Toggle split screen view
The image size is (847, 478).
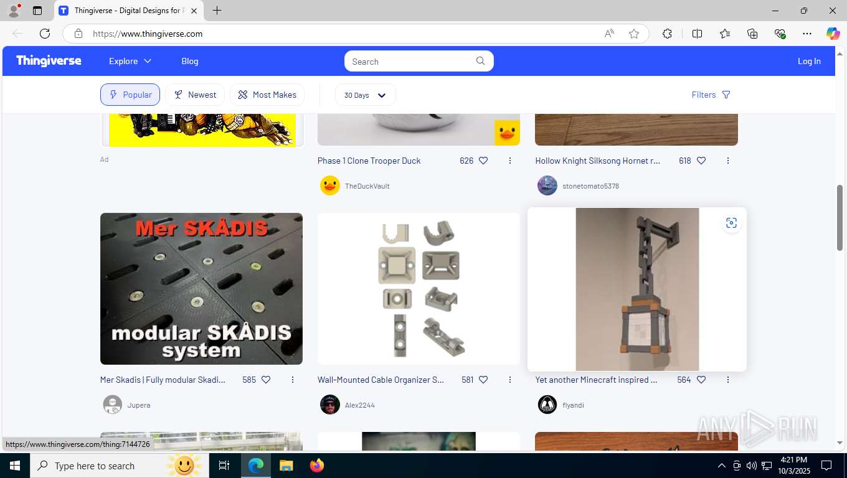coord(698,34)
